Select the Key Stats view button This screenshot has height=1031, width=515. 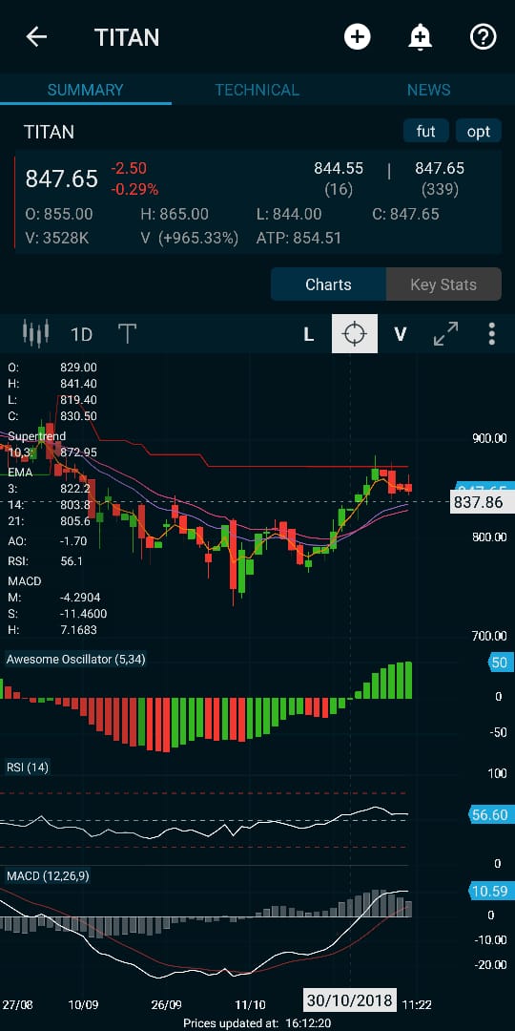coord(443,284)
